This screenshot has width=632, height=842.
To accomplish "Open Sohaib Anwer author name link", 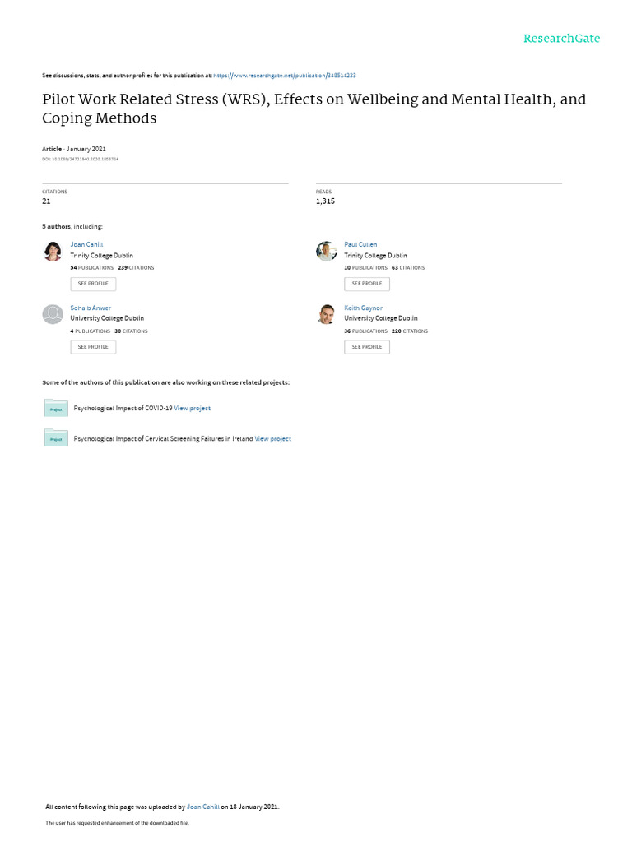I will coord(91,308).
